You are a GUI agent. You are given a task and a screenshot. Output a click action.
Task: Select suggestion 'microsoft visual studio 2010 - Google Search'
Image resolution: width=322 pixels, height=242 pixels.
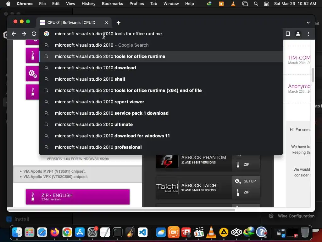161,45
